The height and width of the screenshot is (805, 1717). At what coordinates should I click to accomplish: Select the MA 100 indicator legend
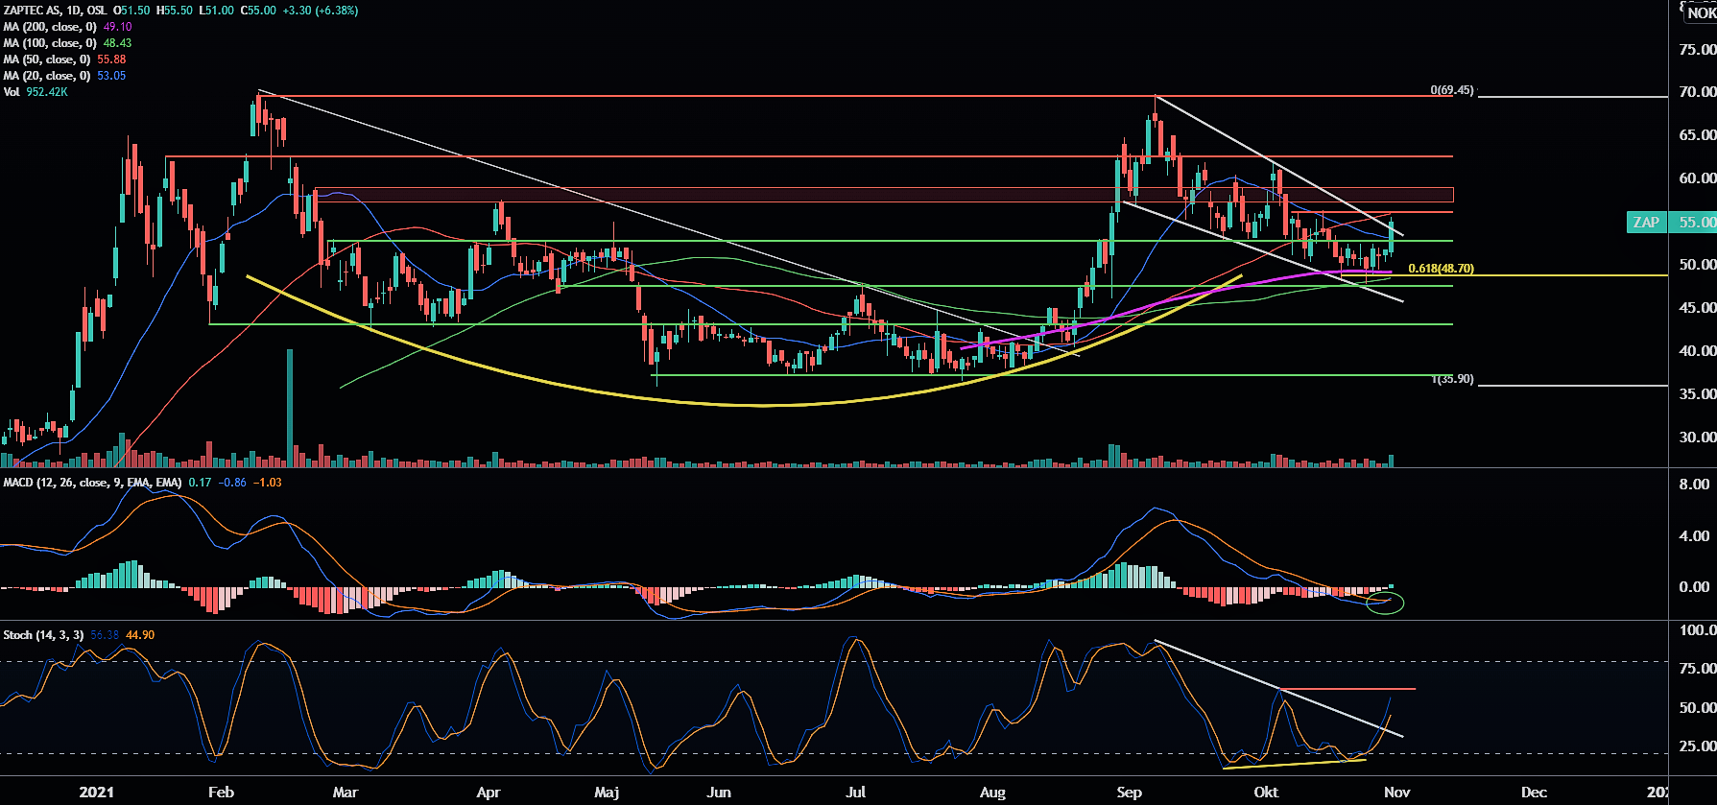(x=50, y=43)
